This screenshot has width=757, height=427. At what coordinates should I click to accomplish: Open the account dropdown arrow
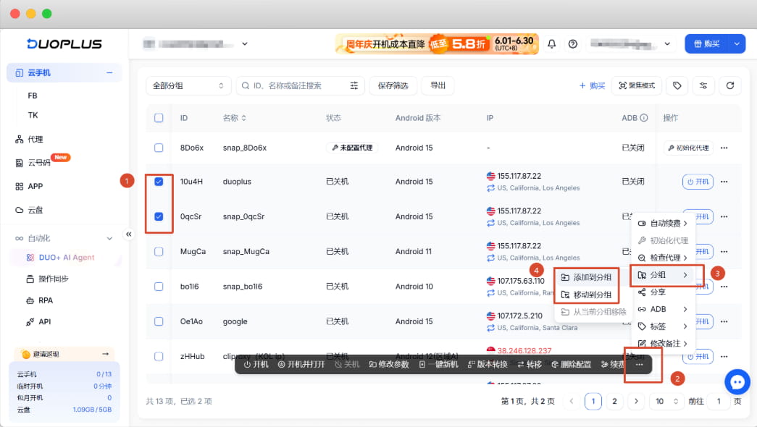[667, 44]
